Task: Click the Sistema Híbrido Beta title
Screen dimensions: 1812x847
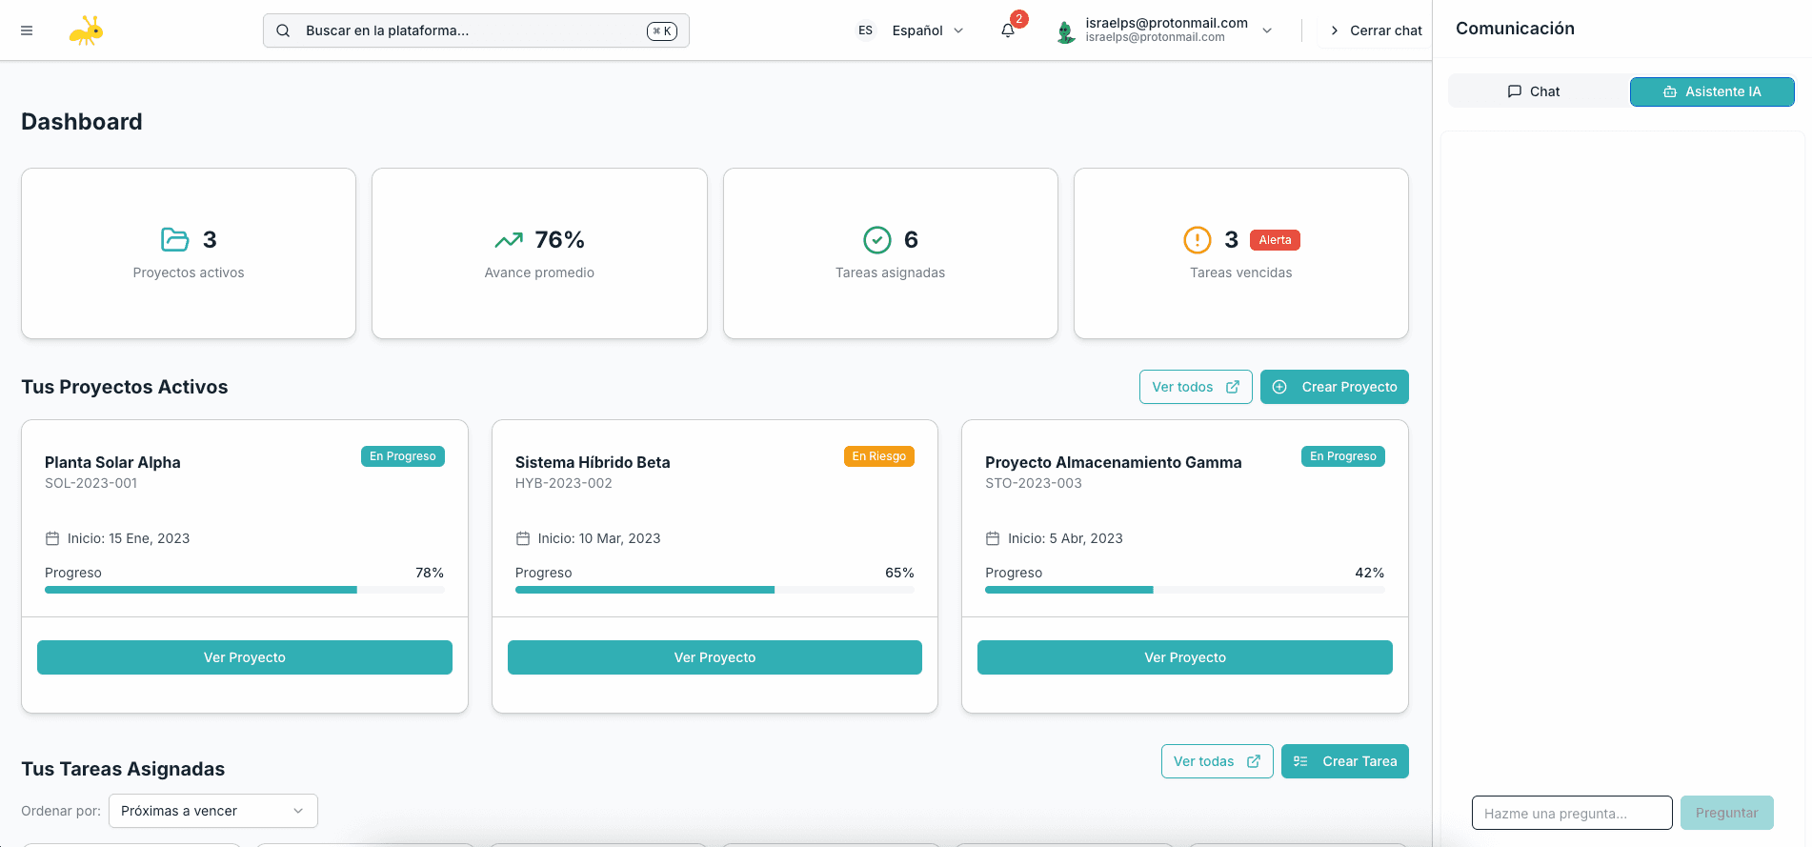Action: 593,462
